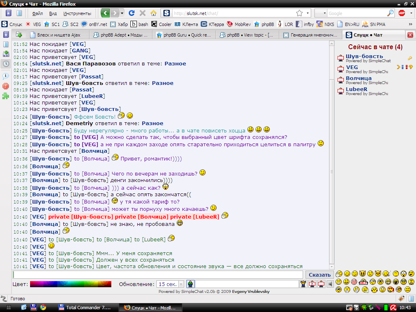Click the Firefox home icon
416x312 pixels.
point(154,13)
